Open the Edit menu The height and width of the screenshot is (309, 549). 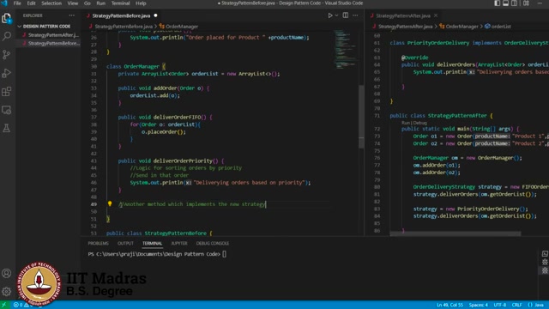tap(31, 3)
